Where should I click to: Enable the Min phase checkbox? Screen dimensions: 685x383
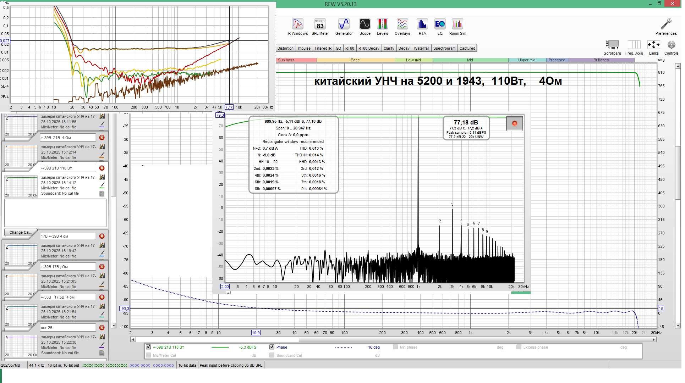(395, 347)
